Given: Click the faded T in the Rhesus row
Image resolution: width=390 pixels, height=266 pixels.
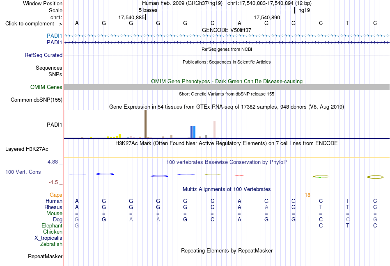Looking at the screenshot, I should click(x=321, y=207).
